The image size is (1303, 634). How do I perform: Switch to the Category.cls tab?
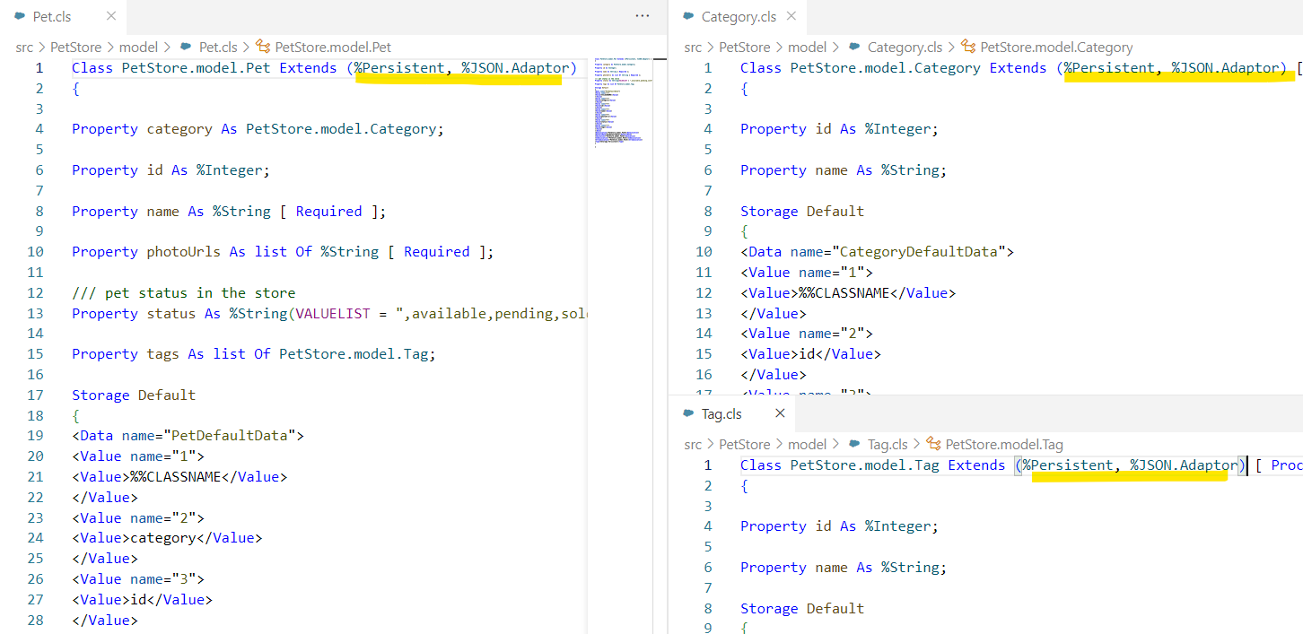(x=739, y=17)
